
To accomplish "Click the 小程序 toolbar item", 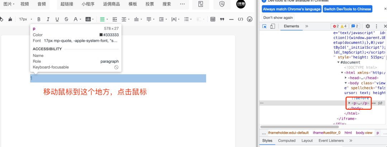I will pos(88,4).
